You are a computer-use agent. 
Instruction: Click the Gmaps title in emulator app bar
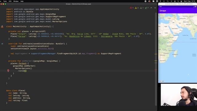(163, 11)
